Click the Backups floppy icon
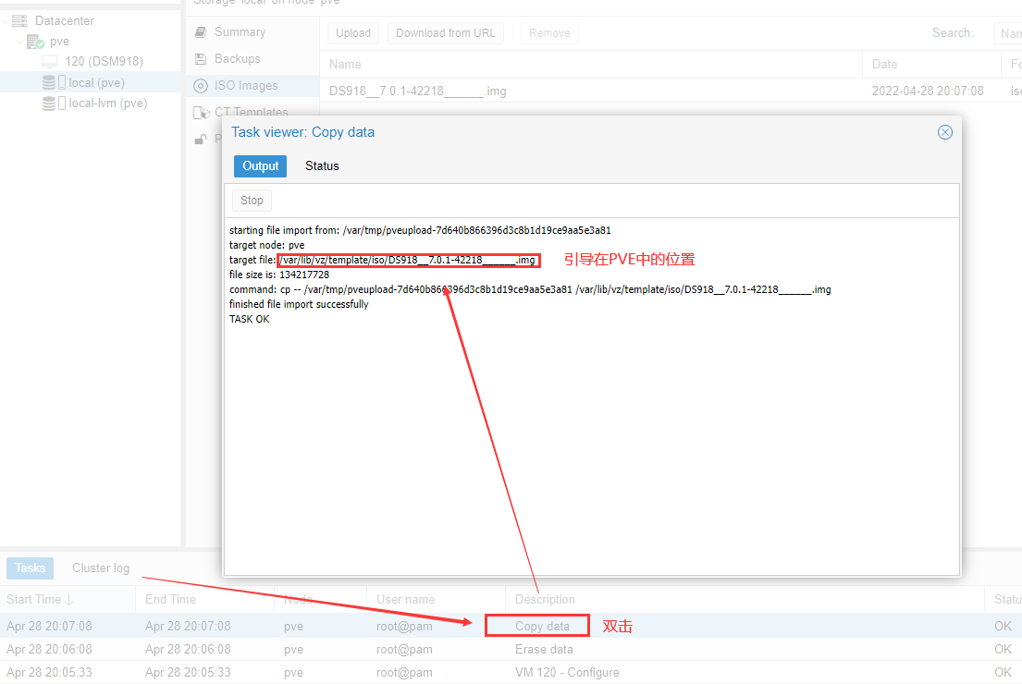1022x684 pixels. click(201, 59)
